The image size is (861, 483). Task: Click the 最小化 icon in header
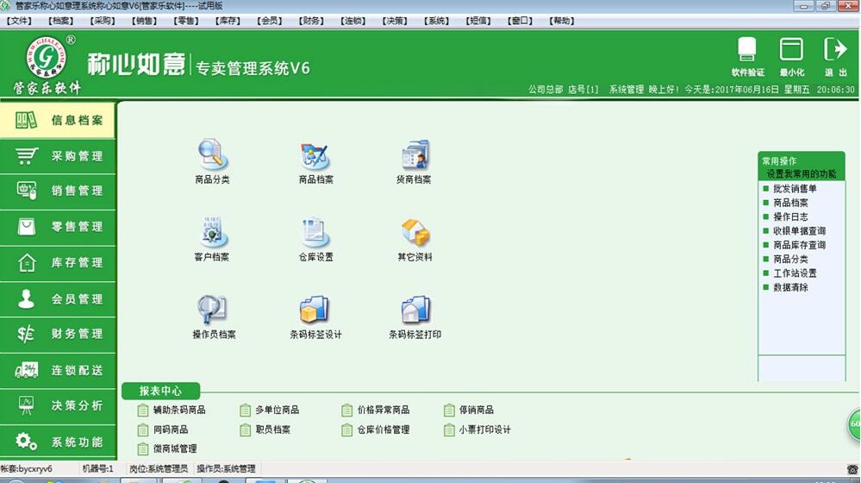(791, 57)
